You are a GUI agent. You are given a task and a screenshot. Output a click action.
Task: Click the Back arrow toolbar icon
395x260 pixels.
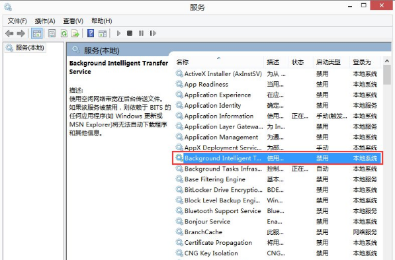coord(9,33)
